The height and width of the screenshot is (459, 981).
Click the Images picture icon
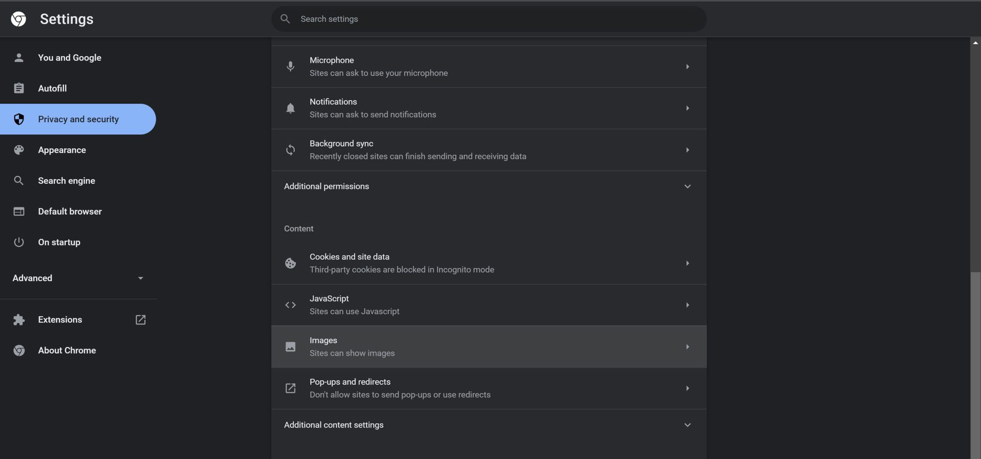pos(290,347)
